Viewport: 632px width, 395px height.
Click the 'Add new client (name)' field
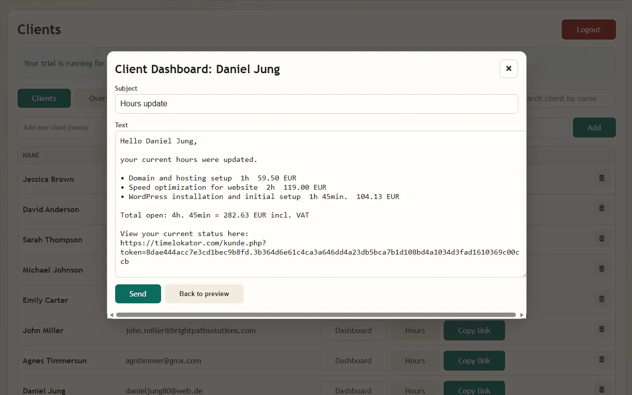coord(62,128)
